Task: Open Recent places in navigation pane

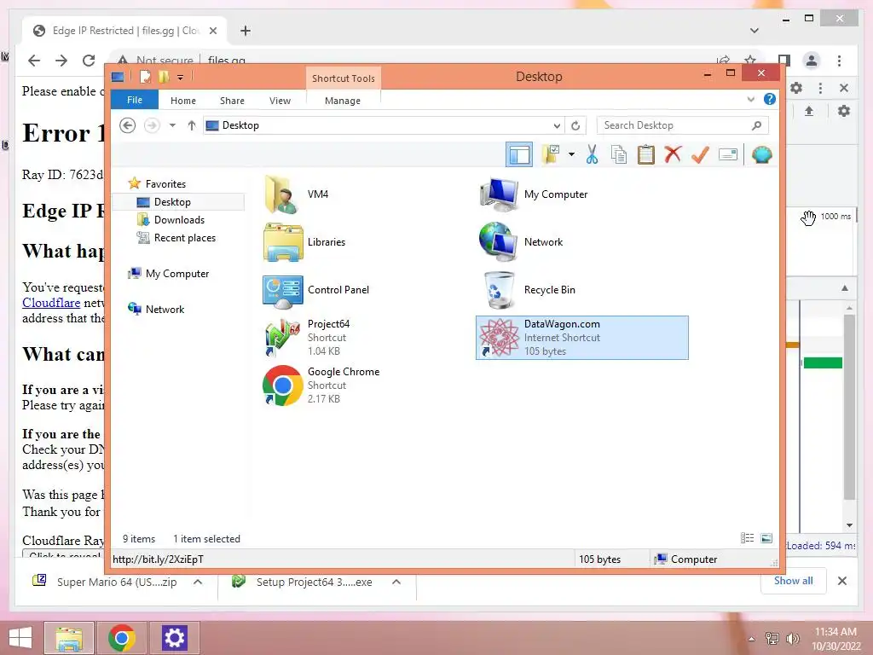Action: (184, 238)
